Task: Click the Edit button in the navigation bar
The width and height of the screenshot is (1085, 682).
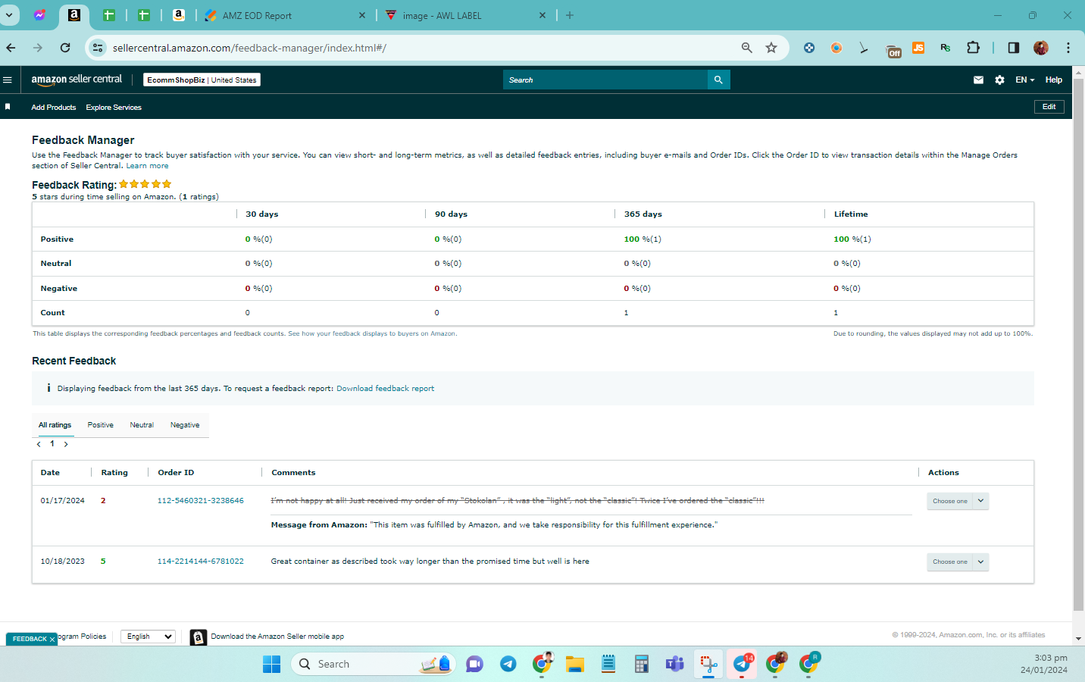Action: coord(1049,107)
